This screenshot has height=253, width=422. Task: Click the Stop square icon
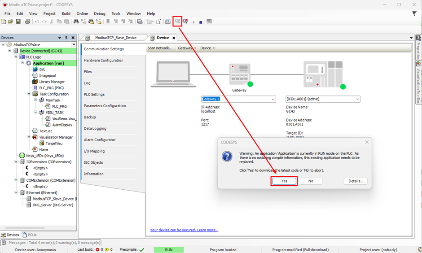pos(201,22)
